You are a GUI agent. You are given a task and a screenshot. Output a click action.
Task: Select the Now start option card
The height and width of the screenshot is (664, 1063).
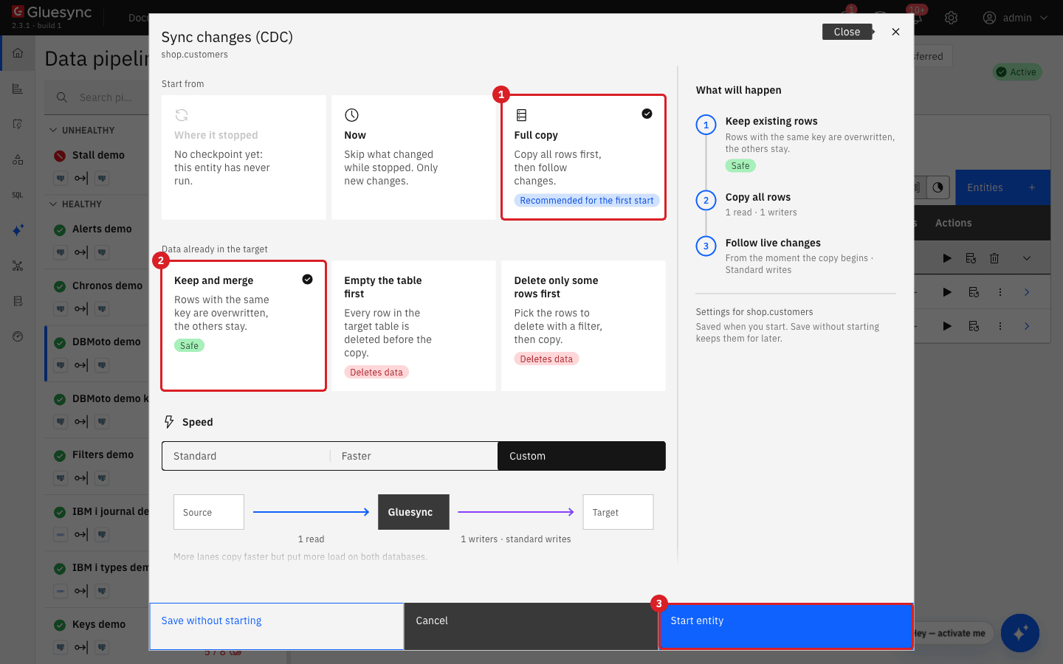tap(413, 157)
